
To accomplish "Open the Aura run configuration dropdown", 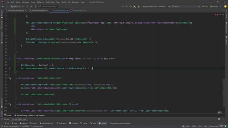I will point(186,6).
